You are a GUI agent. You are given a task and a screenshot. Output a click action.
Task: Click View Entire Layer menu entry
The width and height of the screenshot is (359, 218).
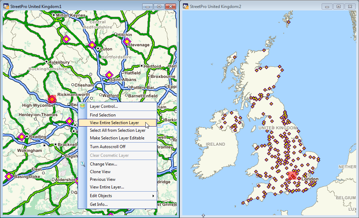(x=117, y=187)
